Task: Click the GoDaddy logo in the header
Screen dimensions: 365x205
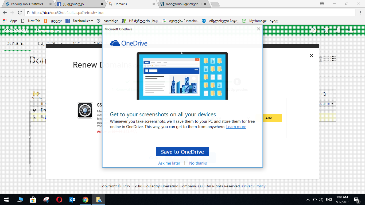Action: [x=16, y=30]
